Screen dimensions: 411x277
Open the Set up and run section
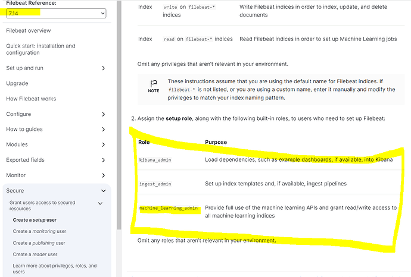click(x=24, y=68)
